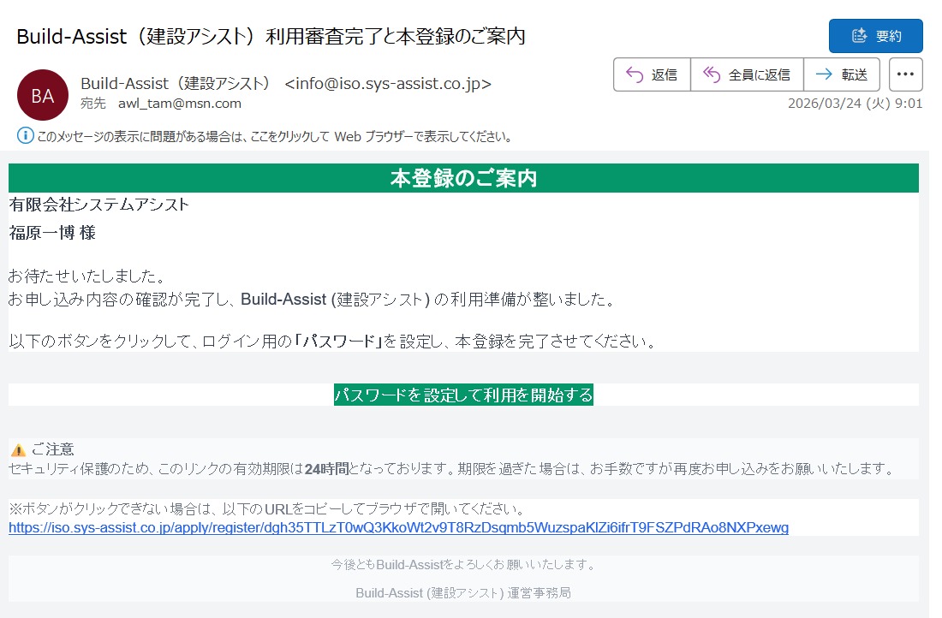Click the blue info icon in the notice bar
The height and width of the screenshot is (618, 942).
click(x=26, y=135)
